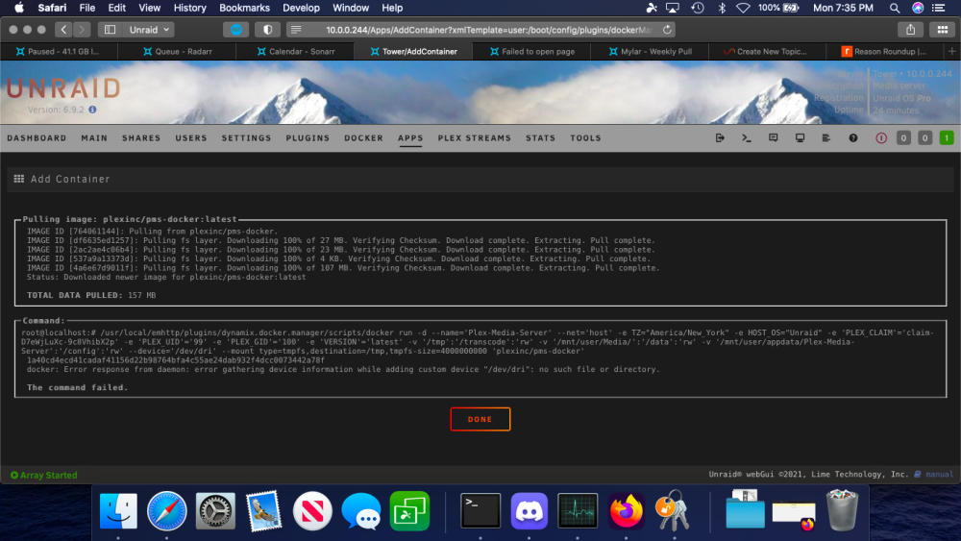Switch to the Calendar - Sonarr tab
The image size is (961, 541).
[x=295, y=52]
